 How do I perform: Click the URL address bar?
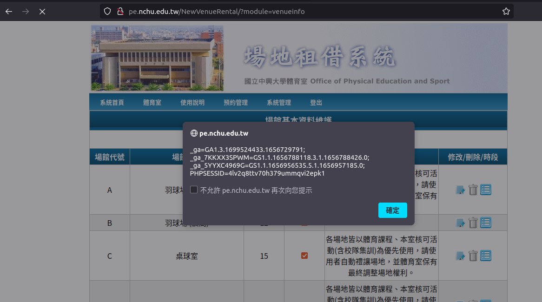[307, 12]
